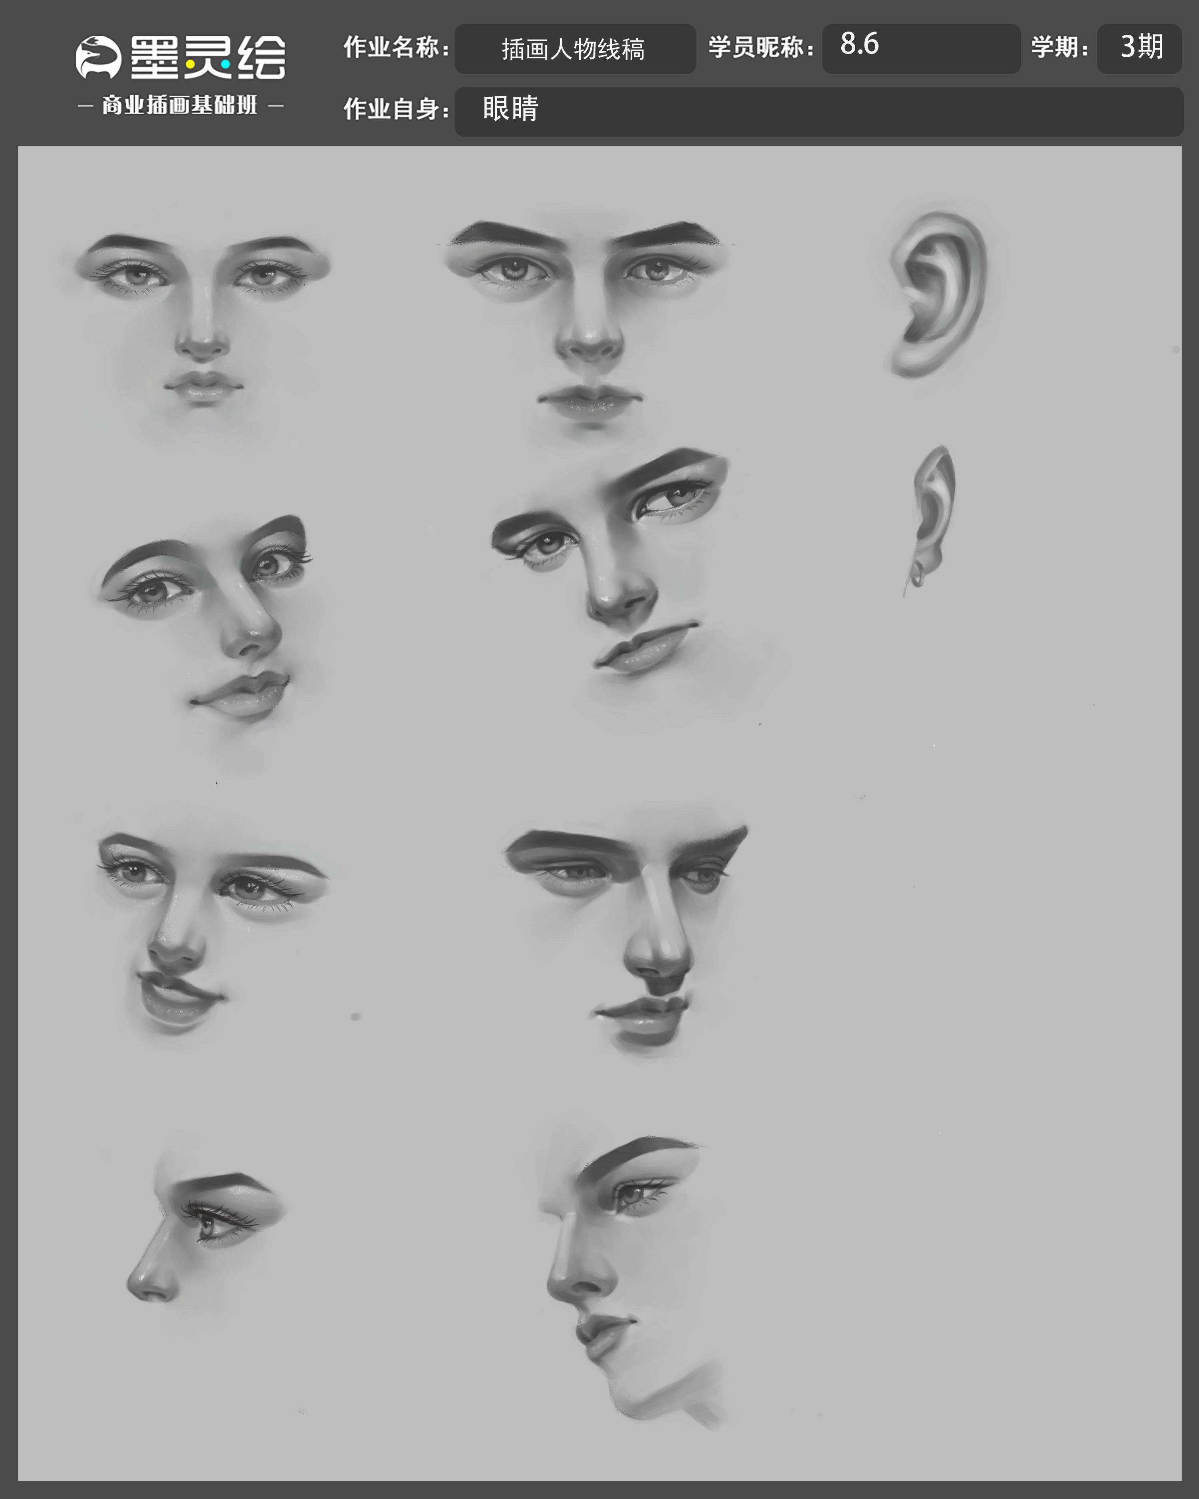Select the large front-view ear drawing
The image size is (1199, 1499).
(x=938, y=294)
